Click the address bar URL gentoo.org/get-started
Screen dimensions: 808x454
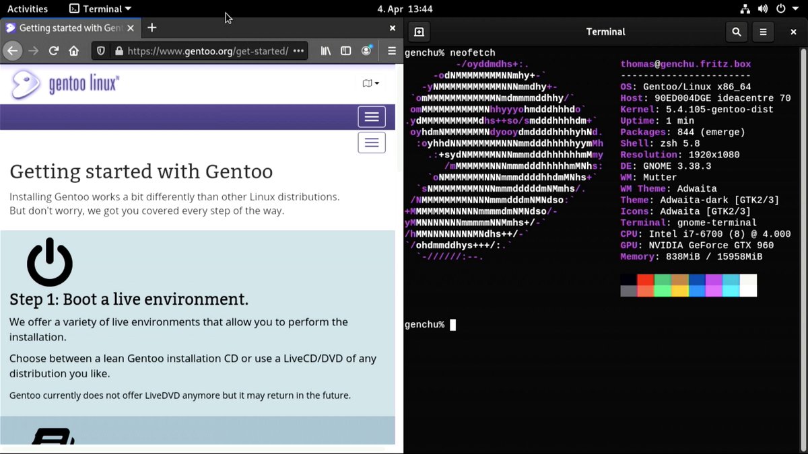(x=207, y=50)
